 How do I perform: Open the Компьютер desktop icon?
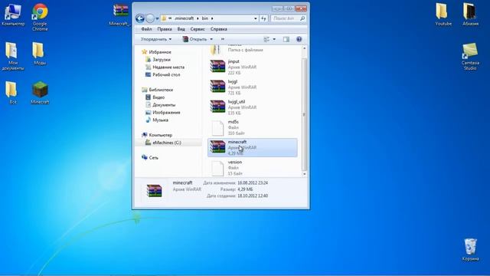[x=13, y=15]
